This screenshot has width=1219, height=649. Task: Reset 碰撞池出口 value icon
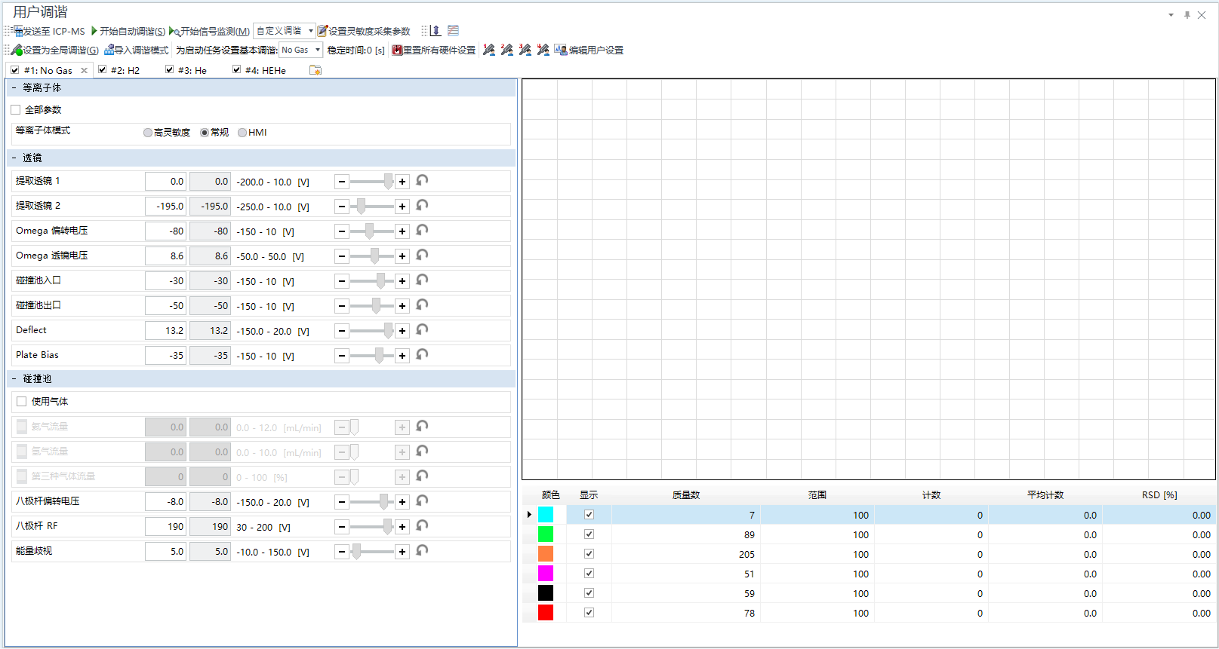422,305
